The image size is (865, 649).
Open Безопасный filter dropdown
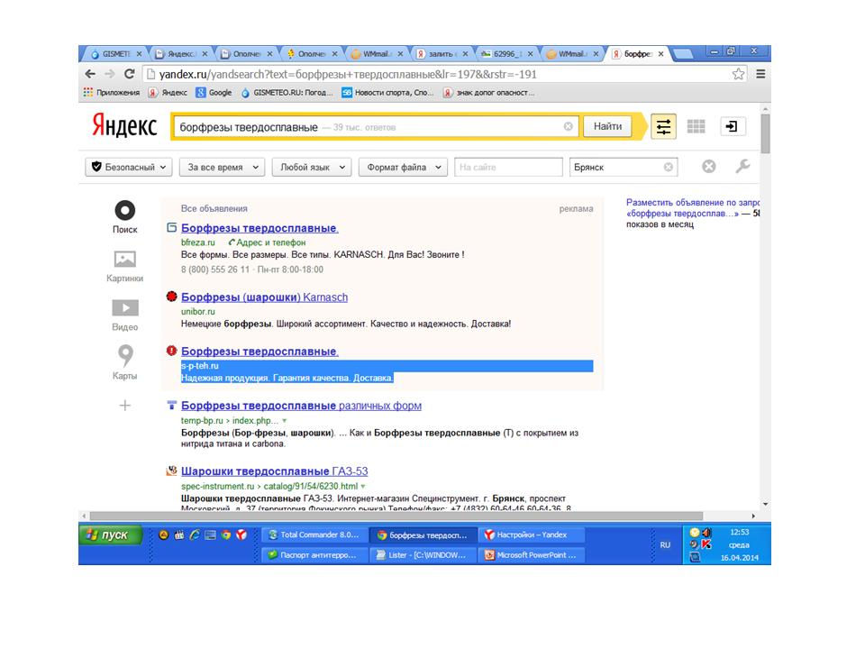(x=129, y=167)
